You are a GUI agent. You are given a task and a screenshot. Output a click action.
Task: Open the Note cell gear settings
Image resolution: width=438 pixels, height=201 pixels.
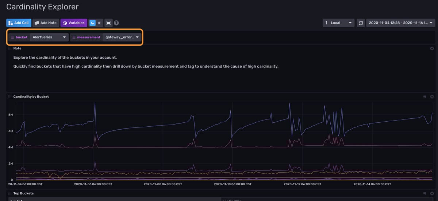pos(432,48)
